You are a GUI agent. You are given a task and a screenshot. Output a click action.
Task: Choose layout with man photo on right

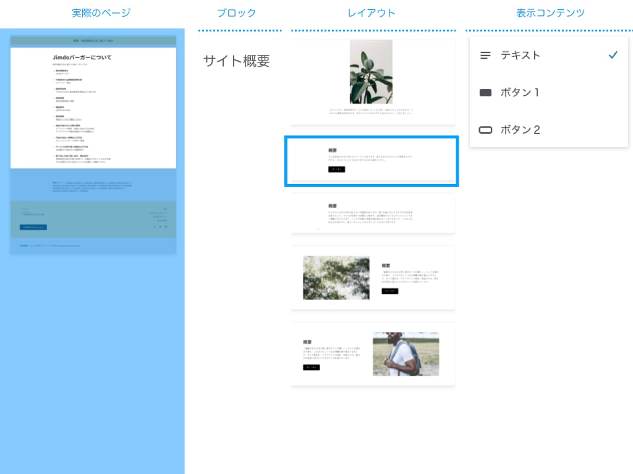[373, 354]
